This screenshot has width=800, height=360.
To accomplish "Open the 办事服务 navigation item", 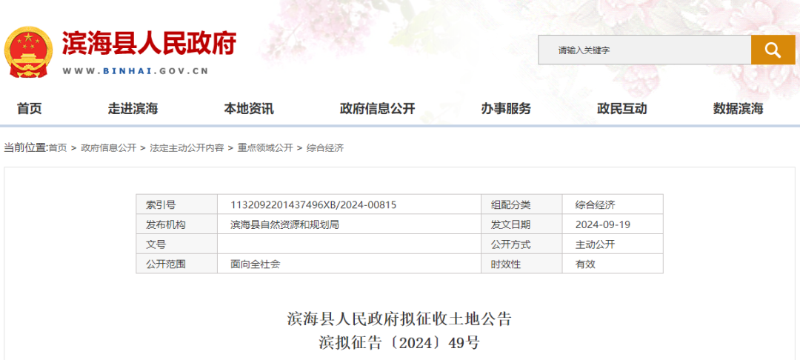I will pyautogui.click(x=506, y=109).
